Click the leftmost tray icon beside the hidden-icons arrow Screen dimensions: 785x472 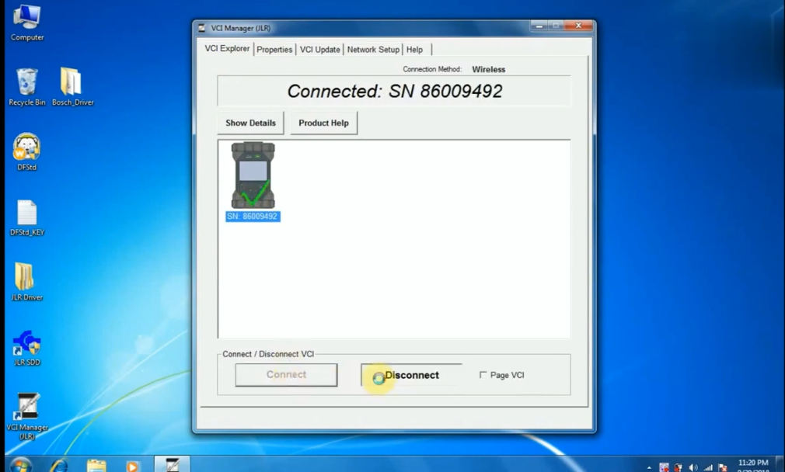(664, 467)
